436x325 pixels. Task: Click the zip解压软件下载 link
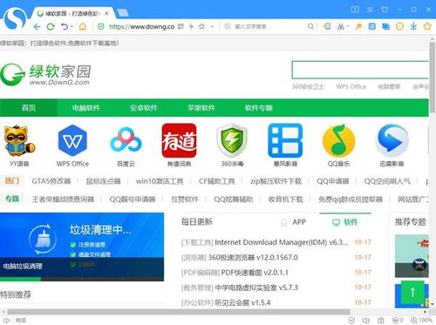pyautogui.click(x=276, y=181)
